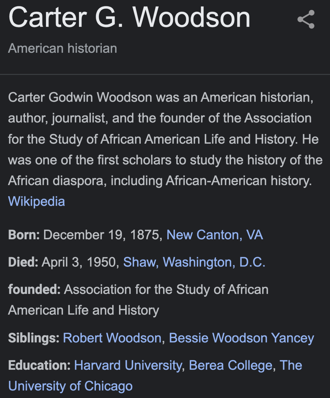Screen dimensions: 330x398
Task: Open the Wikipedia source link
Action: (x=37, y=201)
